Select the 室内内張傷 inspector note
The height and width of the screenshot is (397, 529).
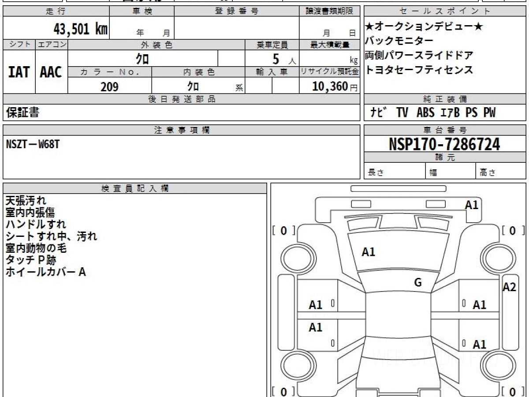point(30,213)
